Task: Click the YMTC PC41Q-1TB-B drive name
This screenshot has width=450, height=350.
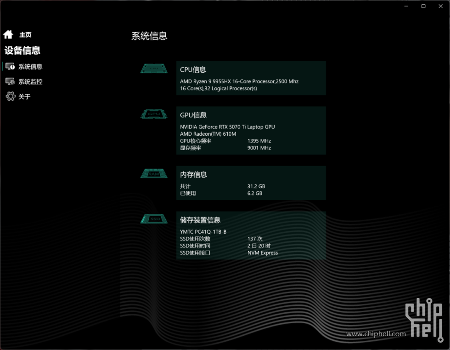Action: pyautogui.click(x=203, y=232)
